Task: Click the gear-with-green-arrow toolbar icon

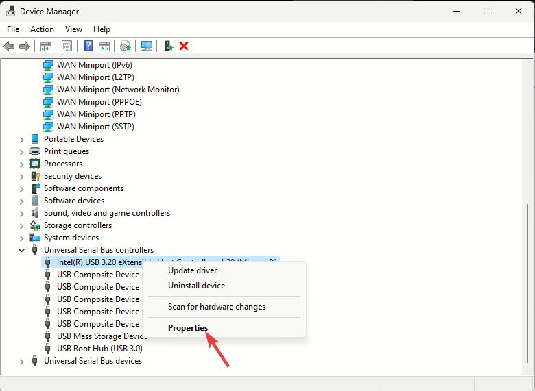Action: 126,46
